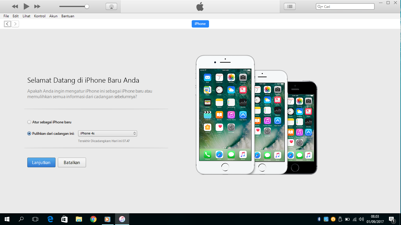The image size is (401, 225).
Task: Open the File menu
Action: pyautogui.click(x=6, y=16)
